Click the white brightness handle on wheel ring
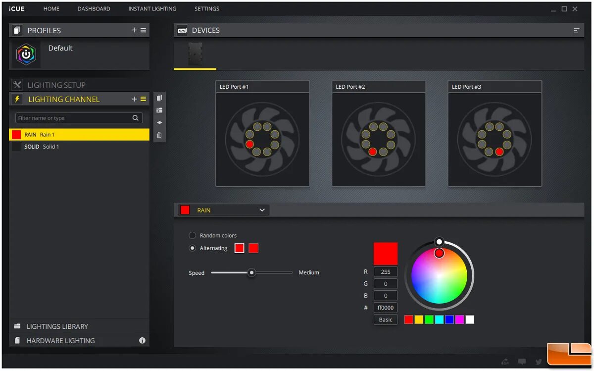Viewport: 594px width, 371px height. coord(439,242)
